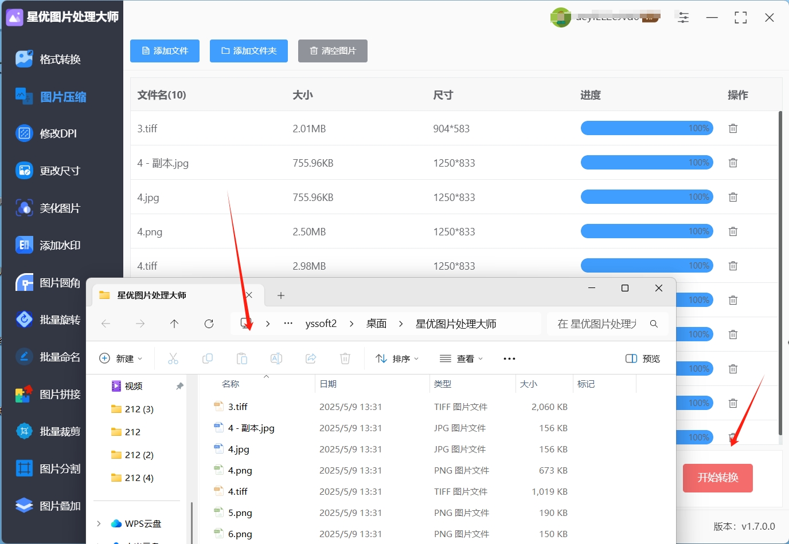Open the 图片分割 image split tool
This screenshot has width=789, height=544.
(48, 468)
